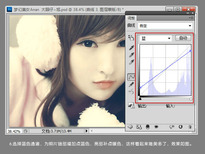Image resolution: width=205 pixels, height=154 pixels.
Task: Pick the gray point eyedropper
Action: 131,55
